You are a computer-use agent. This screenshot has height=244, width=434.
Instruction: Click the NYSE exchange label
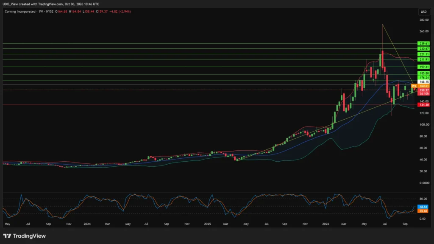(x=50, y=11)
